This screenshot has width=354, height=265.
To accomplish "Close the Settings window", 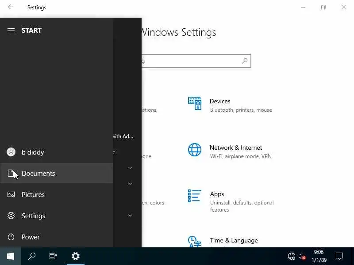I will [344, 7].
